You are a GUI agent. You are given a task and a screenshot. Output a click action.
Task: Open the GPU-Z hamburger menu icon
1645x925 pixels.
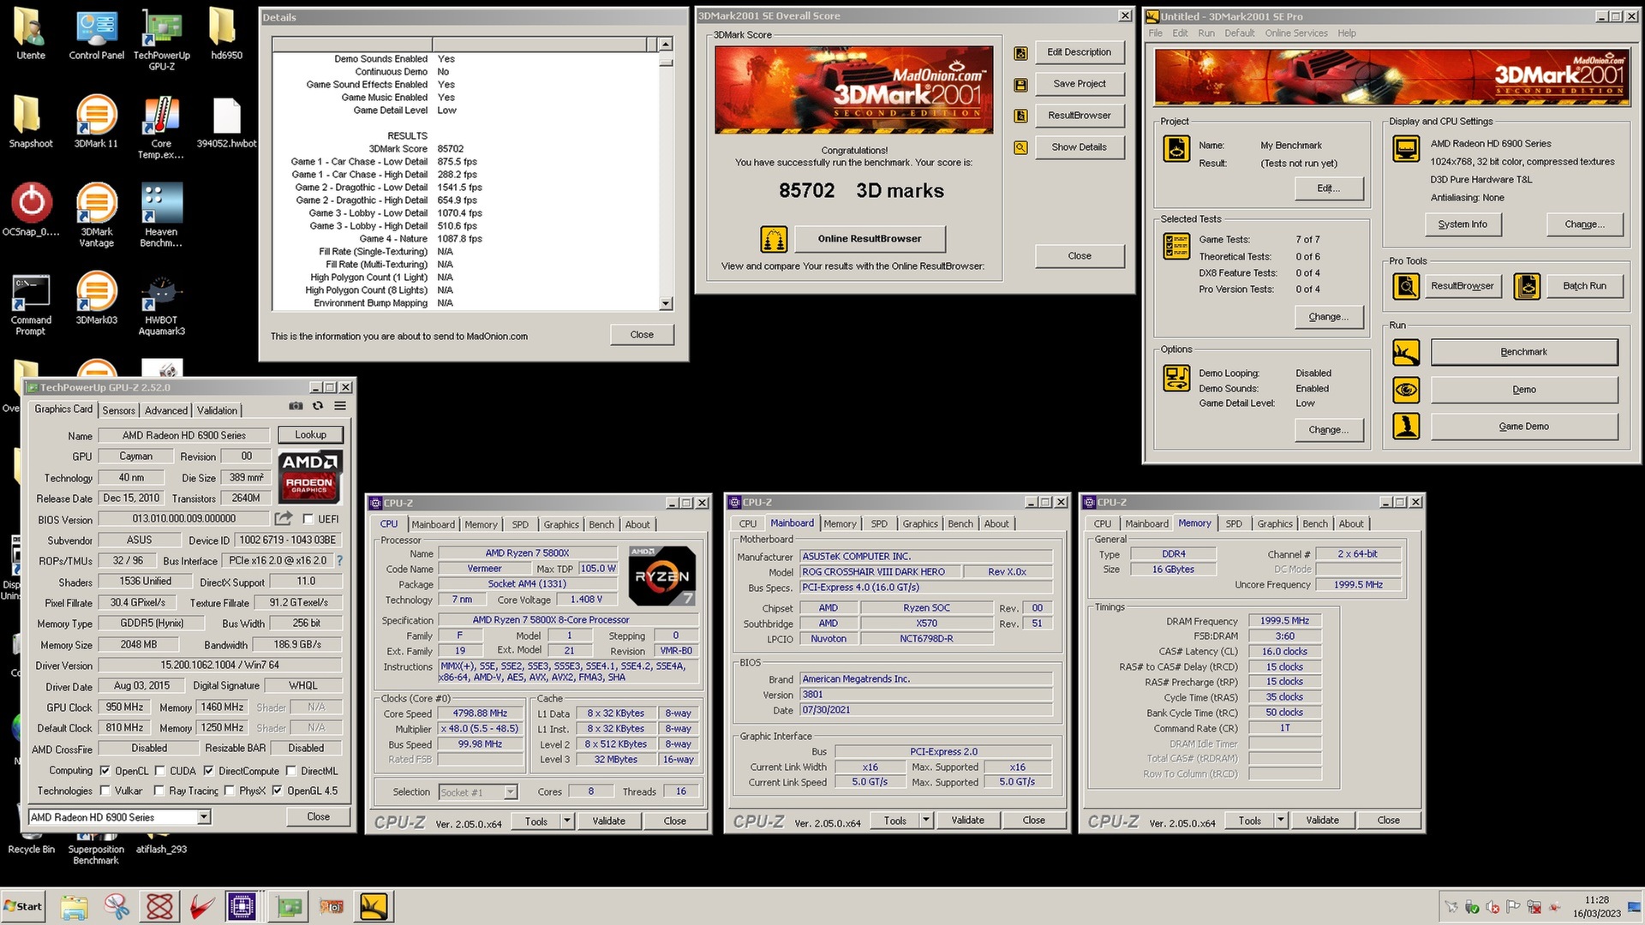tap(340, 407)
